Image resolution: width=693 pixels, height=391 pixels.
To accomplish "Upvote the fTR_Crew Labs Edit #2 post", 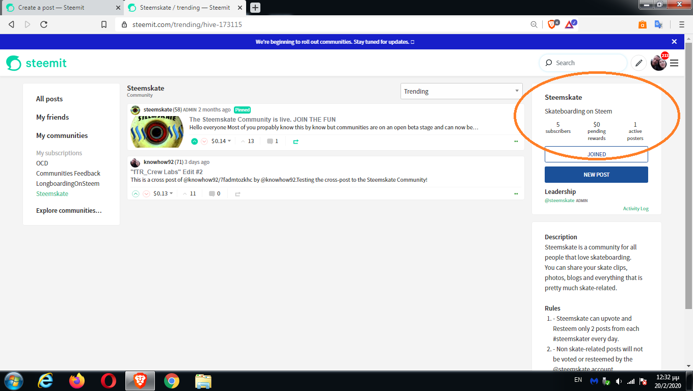I will 136,193.
